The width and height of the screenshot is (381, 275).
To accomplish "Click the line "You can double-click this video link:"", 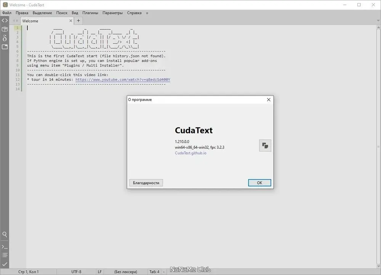I will [x=67, y=75].
